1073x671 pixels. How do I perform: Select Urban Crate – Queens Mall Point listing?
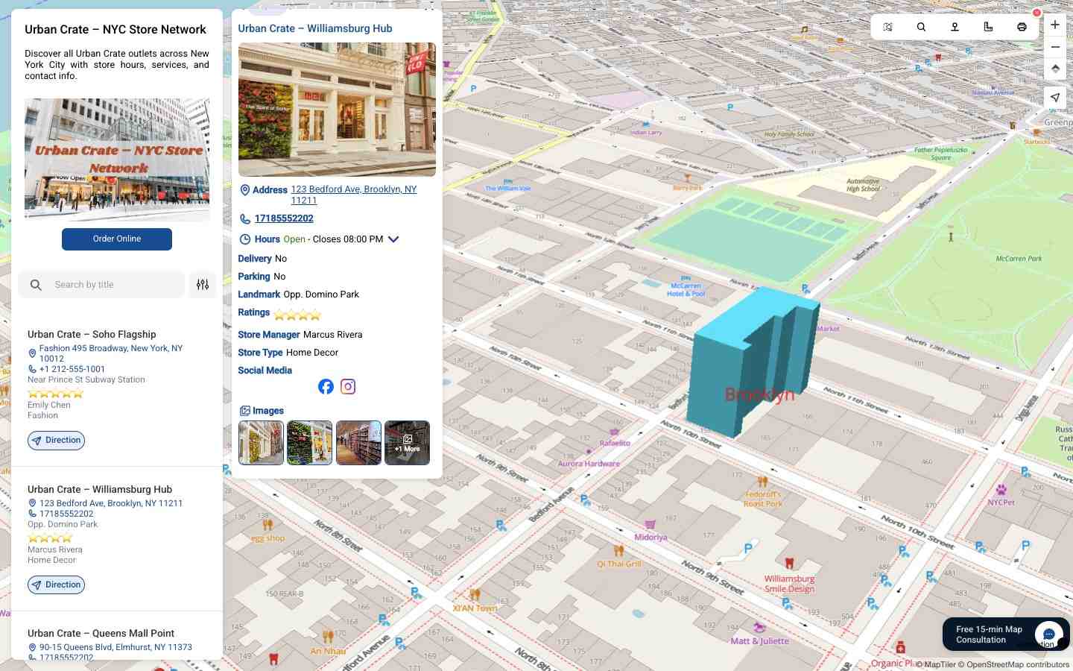[101, 634]
